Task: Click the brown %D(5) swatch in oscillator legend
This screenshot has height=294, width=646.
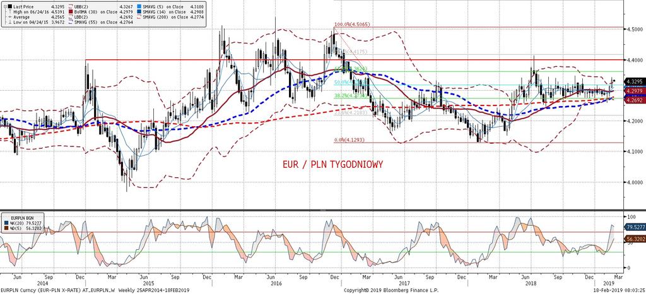Action: (6, 228)
